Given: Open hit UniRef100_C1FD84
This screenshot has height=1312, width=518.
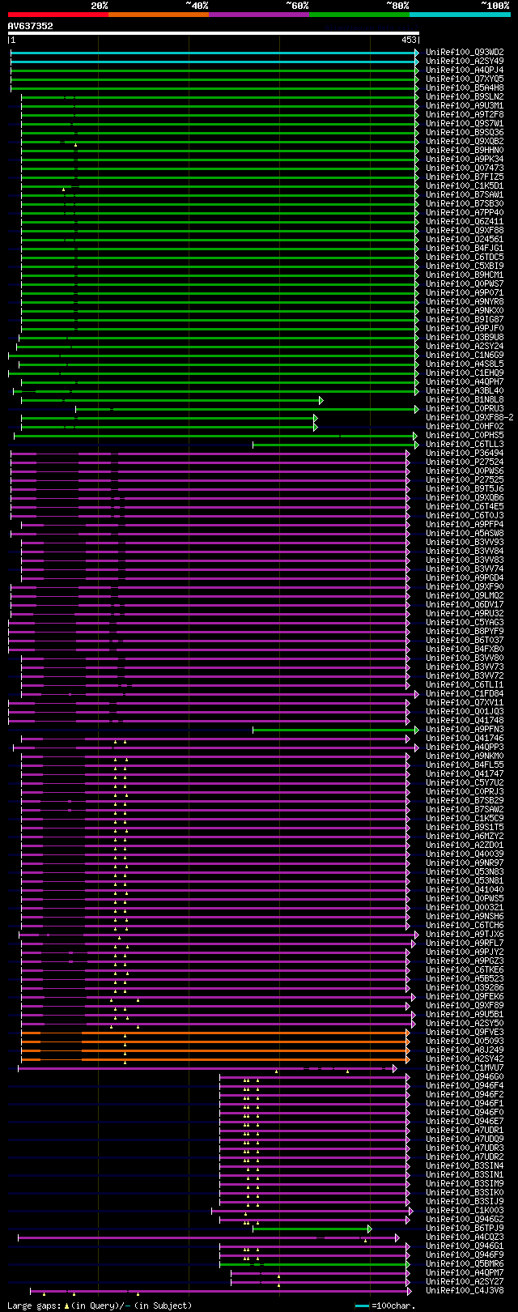Looking at the screenshot, I should [465, 694].
